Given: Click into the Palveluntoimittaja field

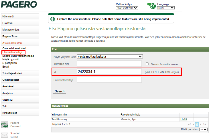Looking at the screenshot, I should coord(109,80).
